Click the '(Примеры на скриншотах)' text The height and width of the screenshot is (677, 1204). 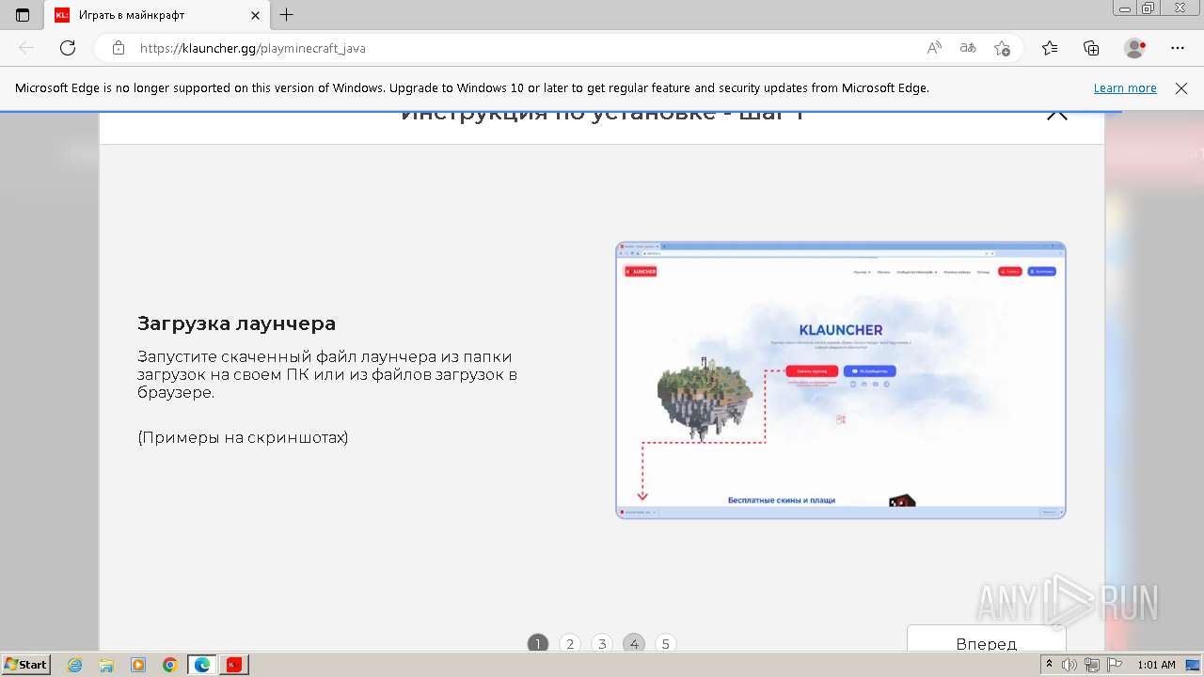(x=243, y=437)
